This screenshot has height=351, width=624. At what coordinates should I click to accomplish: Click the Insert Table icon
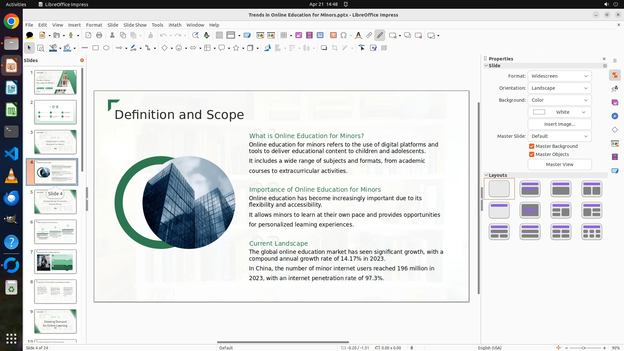click(x=284, y=35)
